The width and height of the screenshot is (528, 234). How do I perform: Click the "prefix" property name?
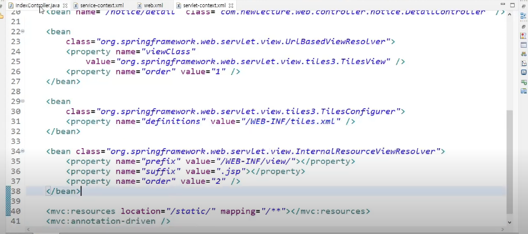tap(160, 161)
